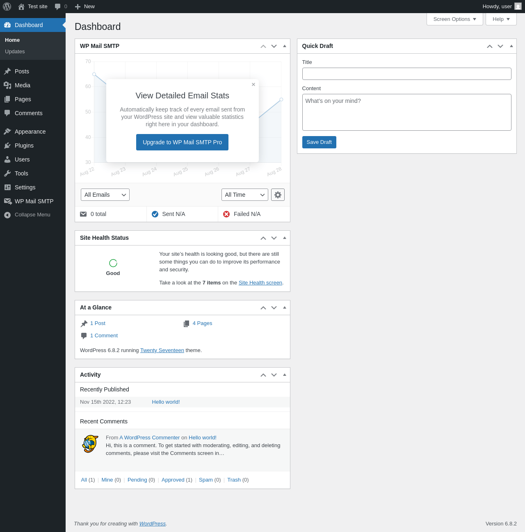Open the Site Health screen link
Image resolution: width=525 pixels, height=532 pixels.
(260, 283)
